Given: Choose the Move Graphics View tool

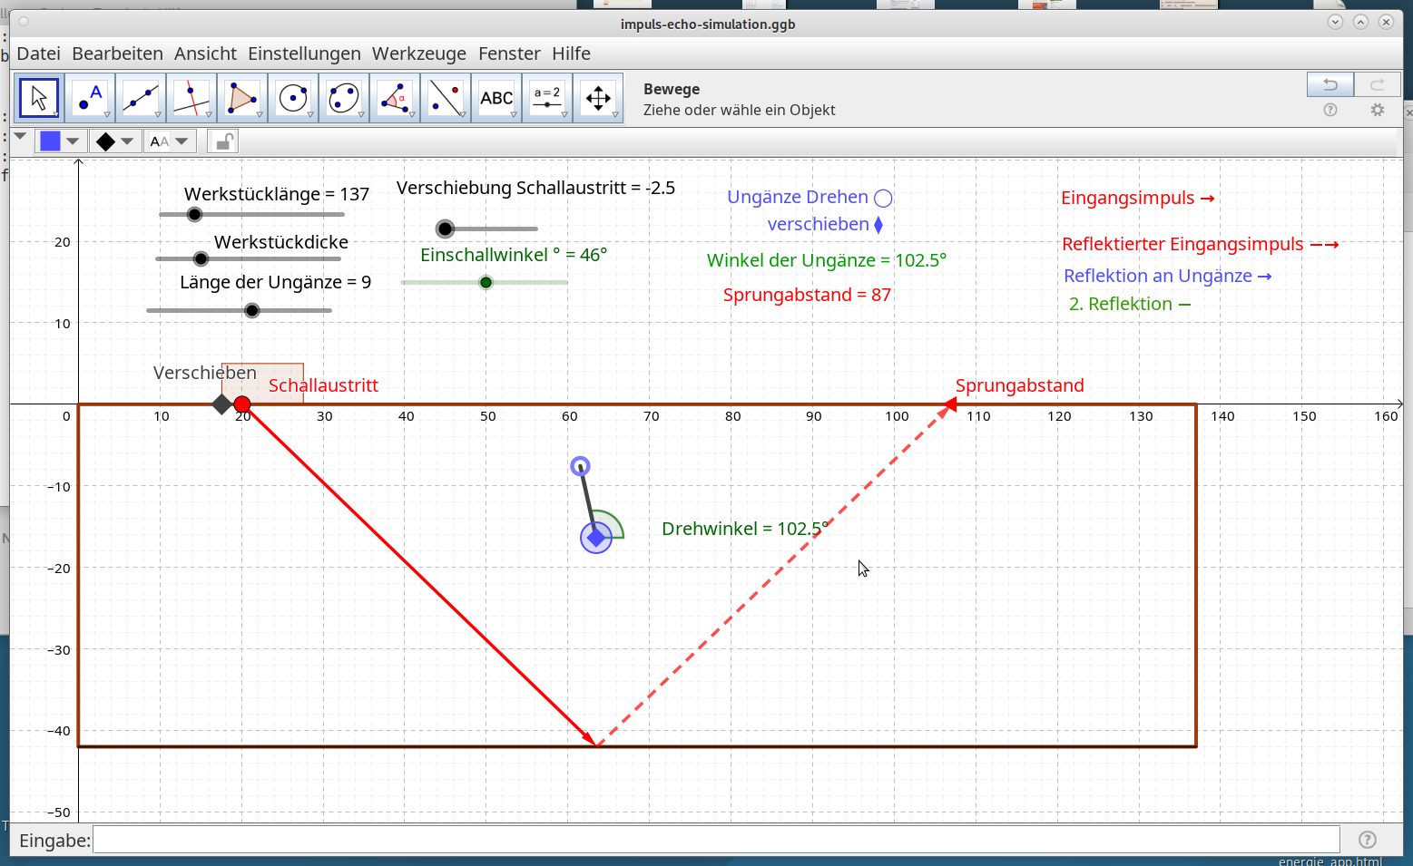Looking at the screenshot, I should pos(598,98).
